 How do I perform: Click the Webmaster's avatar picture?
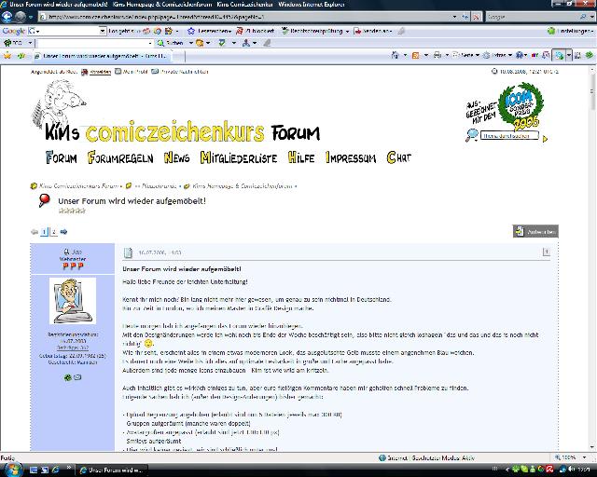72,301
